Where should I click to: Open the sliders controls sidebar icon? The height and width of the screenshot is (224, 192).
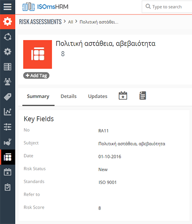click(7, 127)
